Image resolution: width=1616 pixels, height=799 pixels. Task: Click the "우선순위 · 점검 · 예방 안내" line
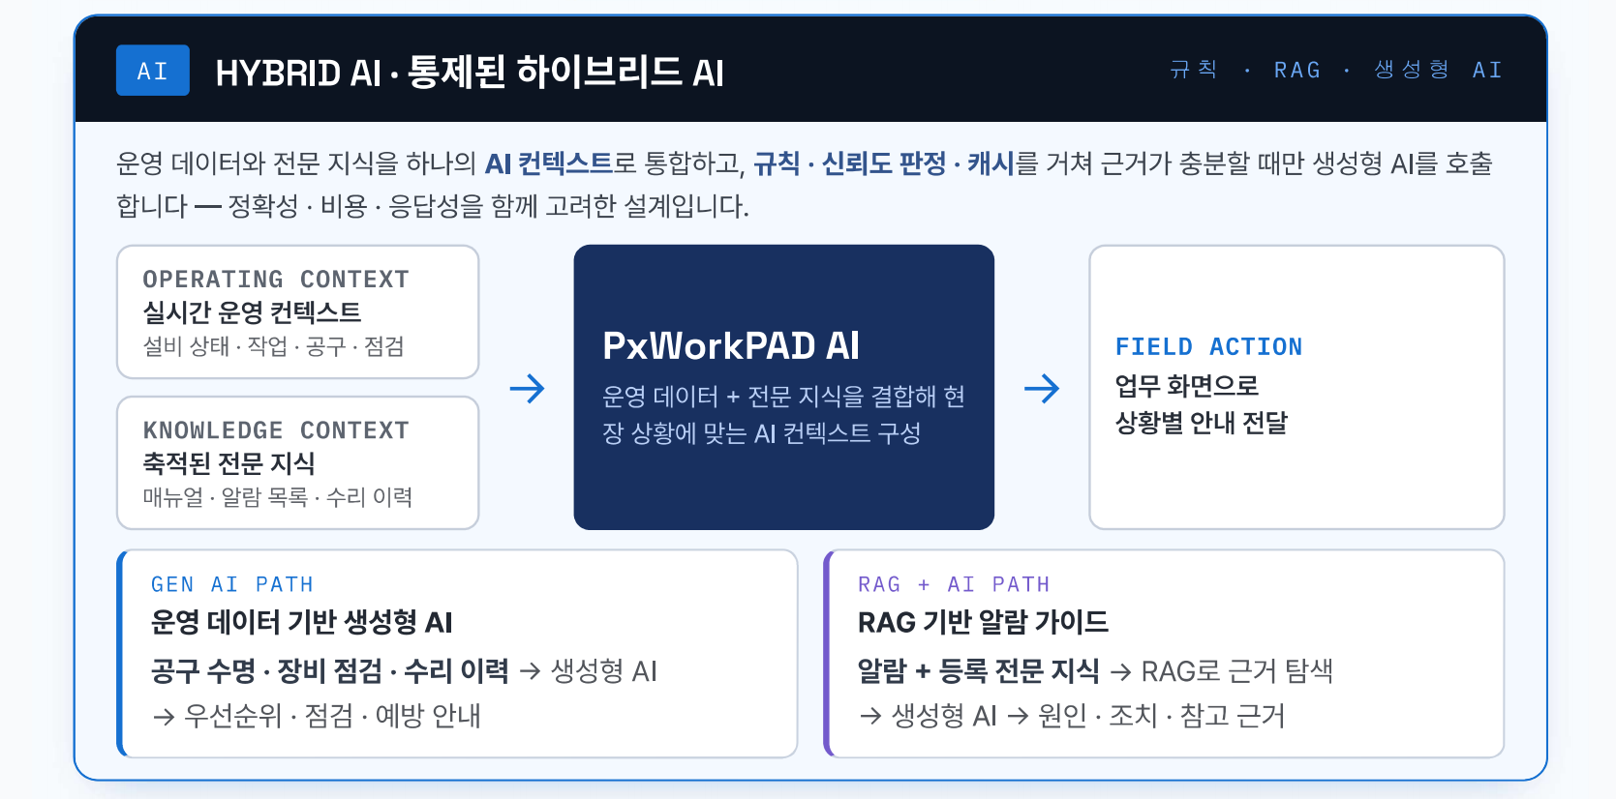click(x=332, y=716)
